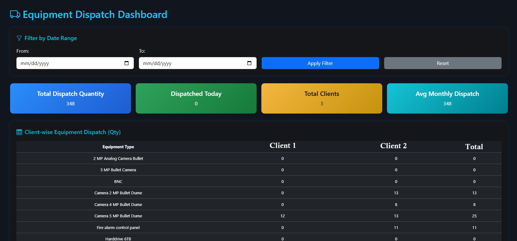Click the funnel filter icon

[x=19, y=38]
